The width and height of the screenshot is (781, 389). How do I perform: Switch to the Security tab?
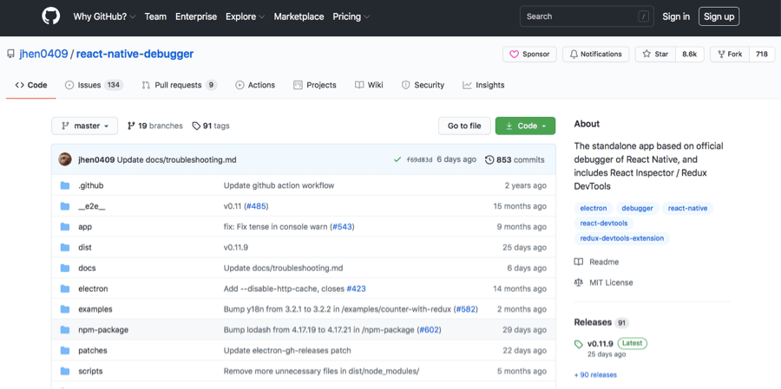[423, 85]
